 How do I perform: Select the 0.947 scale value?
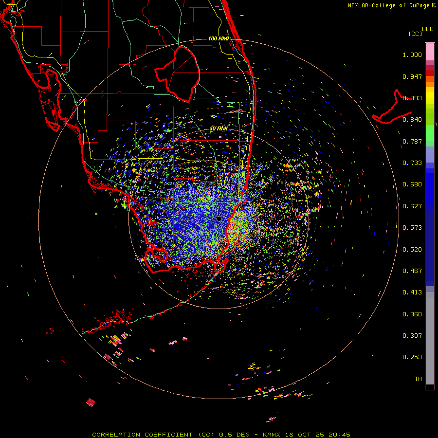point(412,76)
